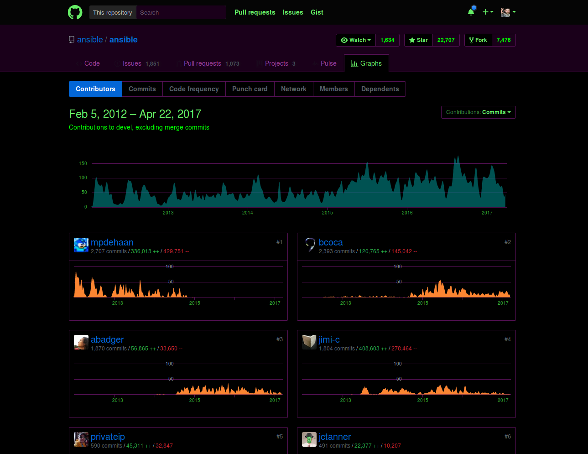Open bcoca's 2,393 commits link

tap(337, 251)
